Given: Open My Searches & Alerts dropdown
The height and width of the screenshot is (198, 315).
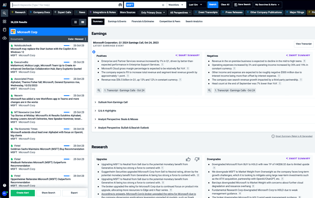Looking at the screenshot, I should click(267, 5).
